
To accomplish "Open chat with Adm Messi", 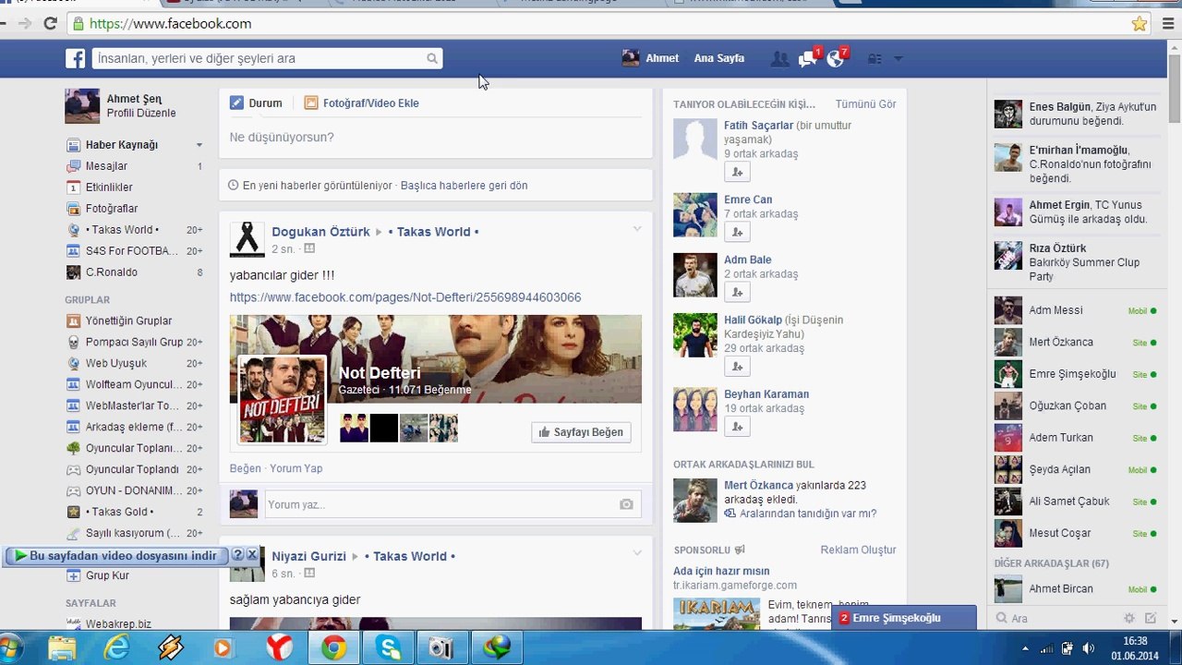I will [1076, 310].
